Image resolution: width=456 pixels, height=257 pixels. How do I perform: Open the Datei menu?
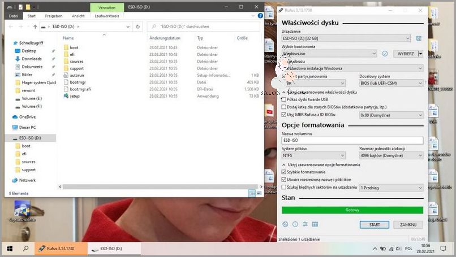(x=14, y=16)
